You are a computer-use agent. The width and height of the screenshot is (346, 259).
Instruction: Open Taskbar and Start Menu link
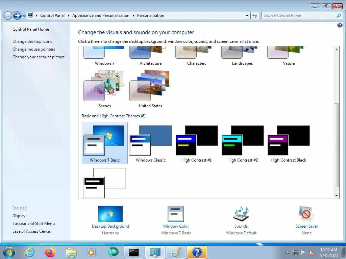(x=33, y=224)
